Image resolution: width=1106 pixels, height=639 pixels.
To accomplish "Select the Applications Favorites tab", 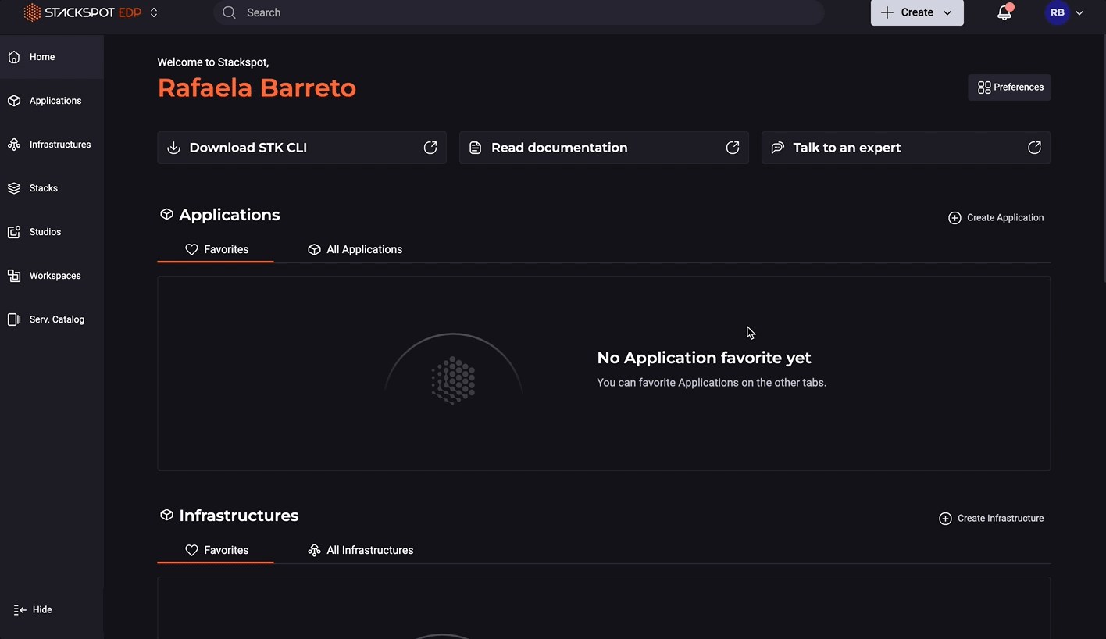I will pos(216,249).
